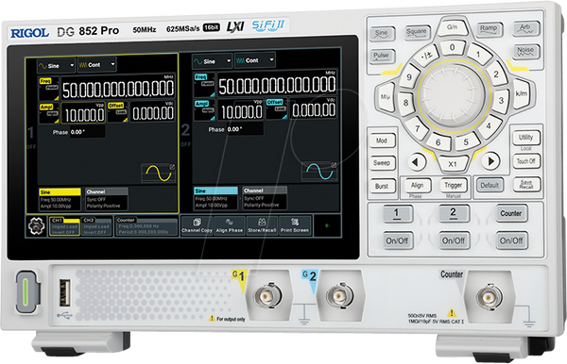The width and height of the screenshot is (567, 364).
Task: Click the Trigger key
Action: click(x=453, y=186)
